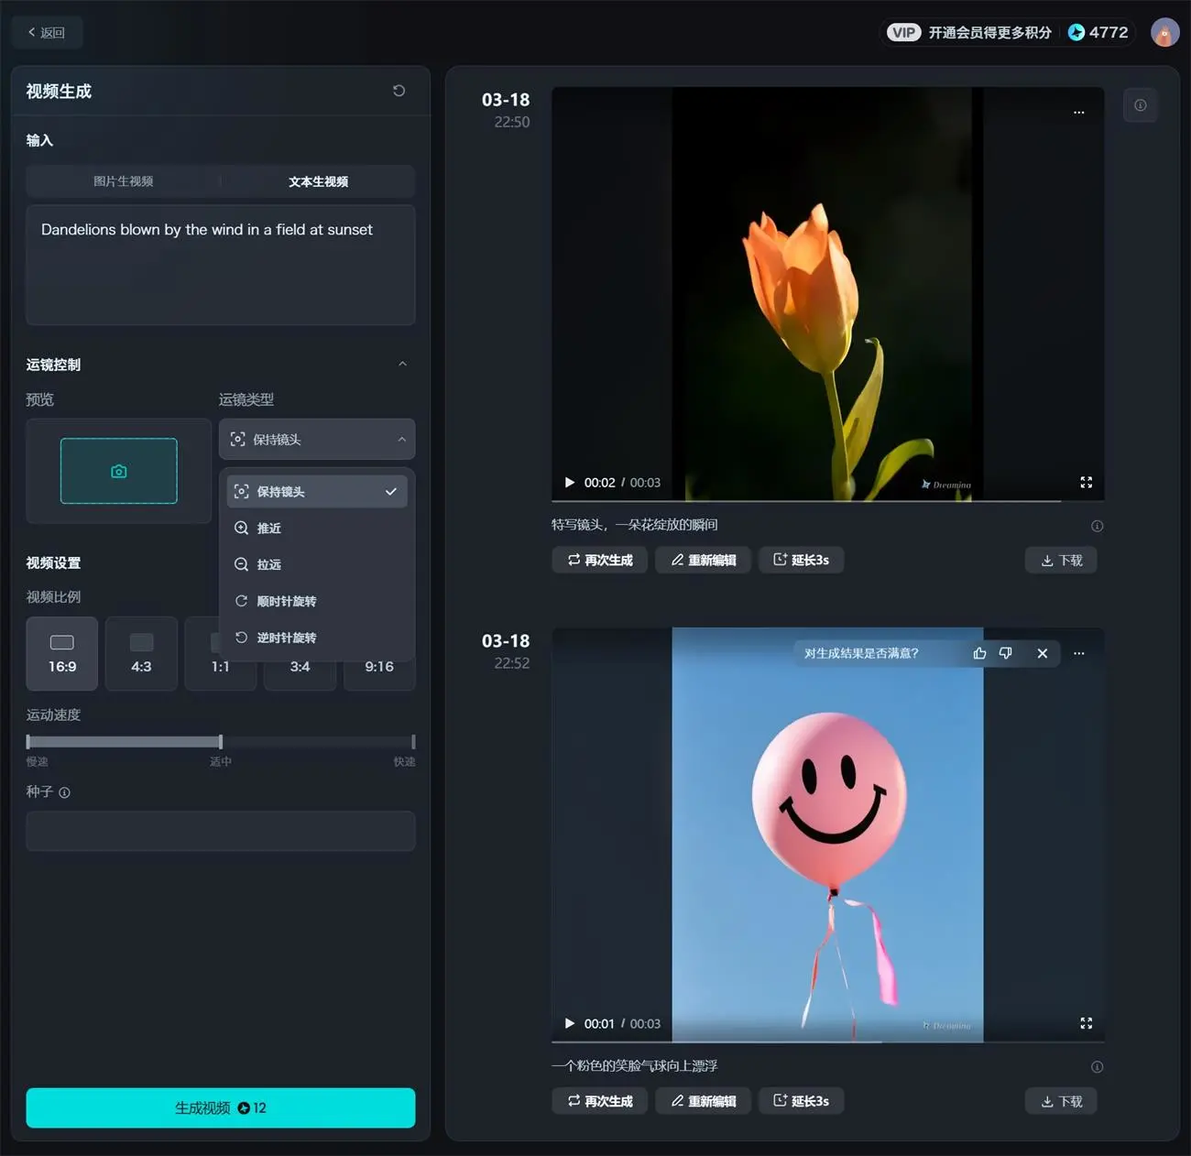Collapse the 运镜控制 section chevron
1191x1156 pixels.
[x=402, y=365]
